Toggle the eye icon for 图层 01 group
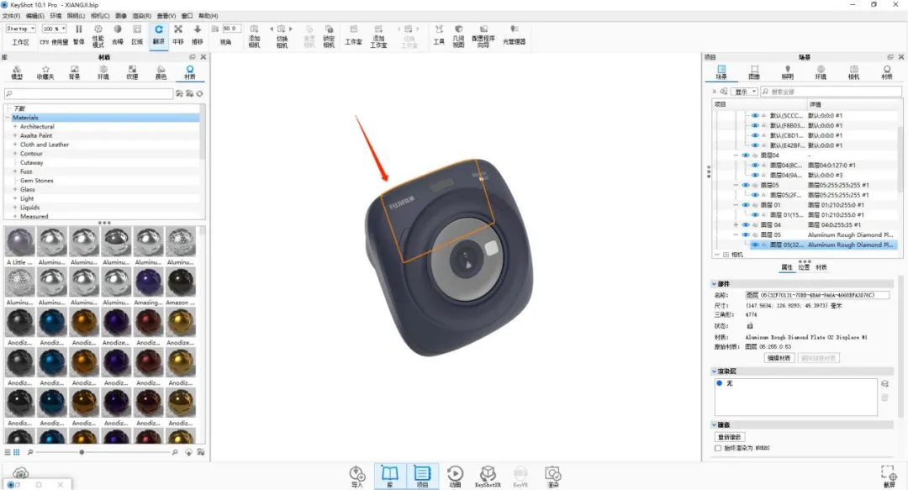908x490 pixels. point(746,205)
